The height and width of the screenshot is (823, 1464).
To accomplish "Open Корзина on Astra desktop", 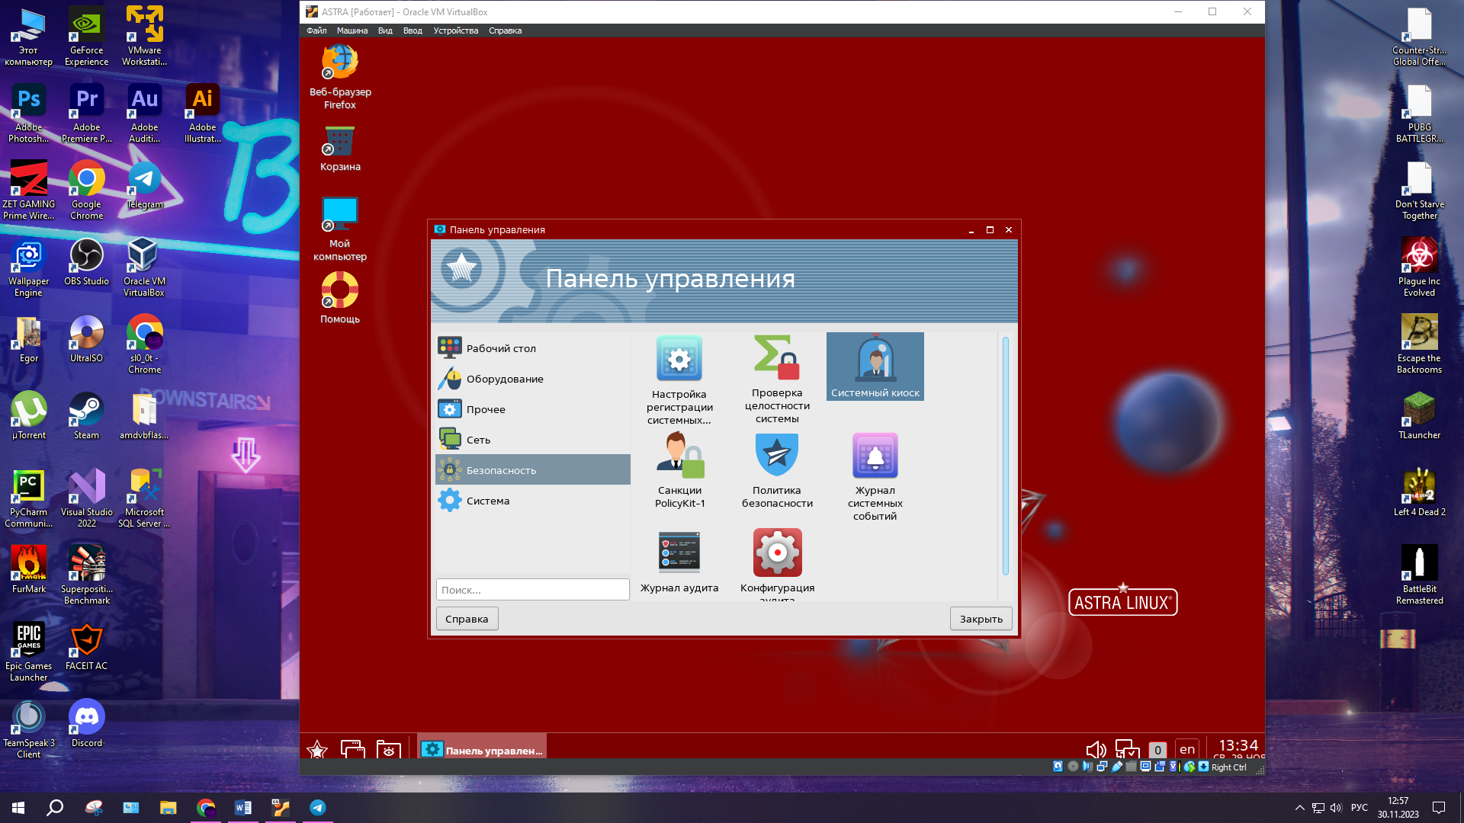I will (340, 147).
